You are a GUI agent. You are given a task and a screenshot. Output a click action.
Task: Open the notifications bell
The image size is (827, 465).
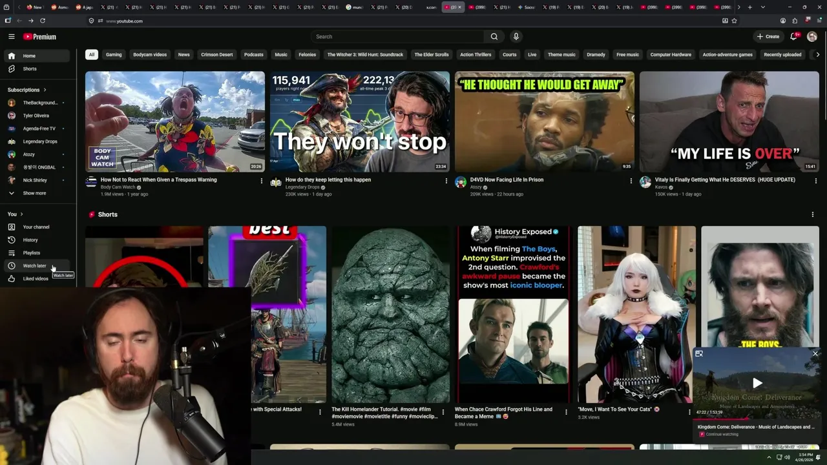tap(794, 37)
